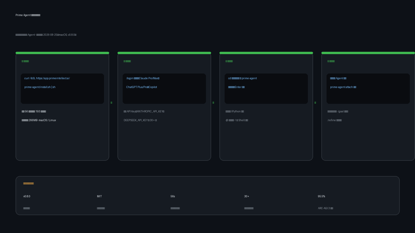Click the DEEPSEEK_API_KEY 30+ line
Image resolution: width=415 pixels, height=233 pixels.
coord(140,120)
